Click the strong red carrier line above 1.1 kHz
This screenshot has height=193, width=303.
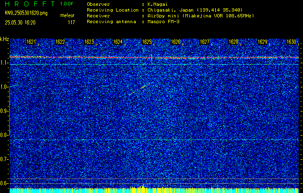coord(154,57)
